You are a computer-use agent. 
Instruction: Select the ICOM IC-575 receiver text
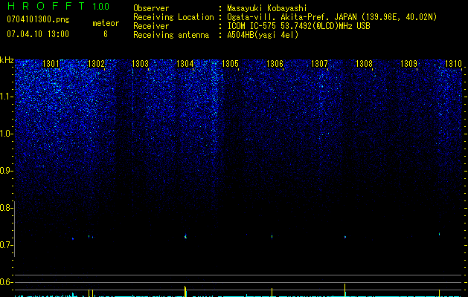pyautogui.click(x=298, y=26)
